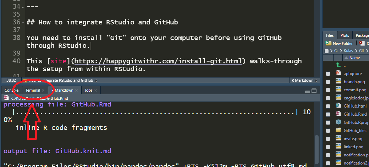
Task: Maximize the console pane
Action: pos(314,91)
